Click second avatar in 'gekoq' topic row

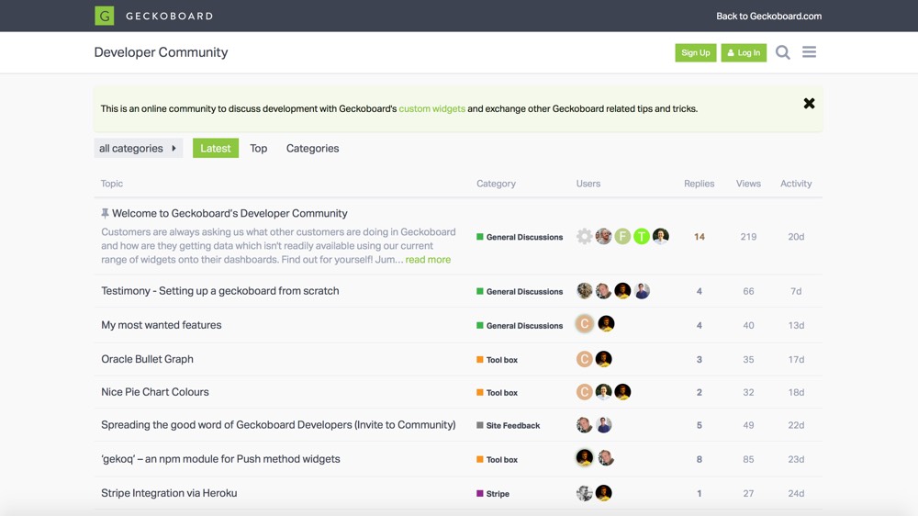606,457
